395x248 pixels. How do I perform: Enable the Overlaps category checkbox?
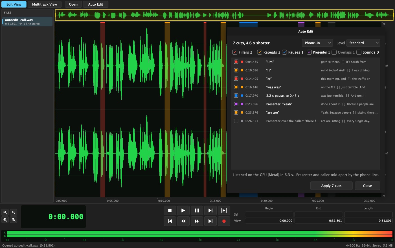point(334,52)
